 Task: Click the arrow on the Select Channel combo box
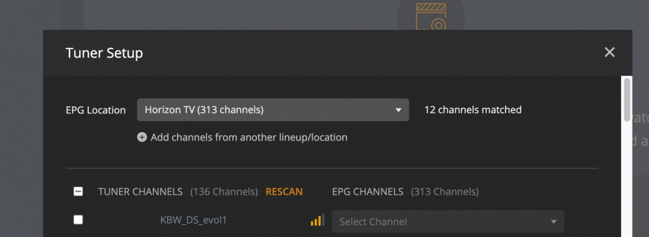coord(554,222)
